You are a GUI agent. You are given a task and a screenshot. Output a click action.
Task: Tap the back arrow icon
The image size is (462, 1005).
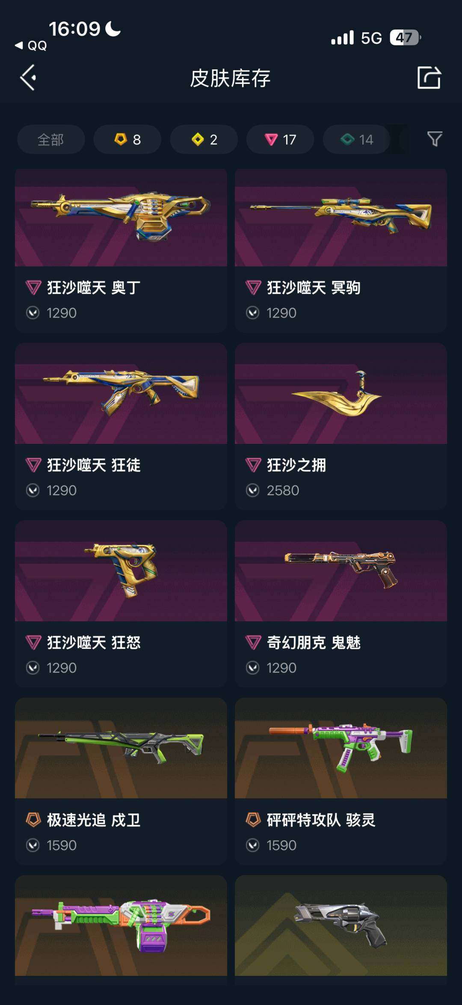28,78
